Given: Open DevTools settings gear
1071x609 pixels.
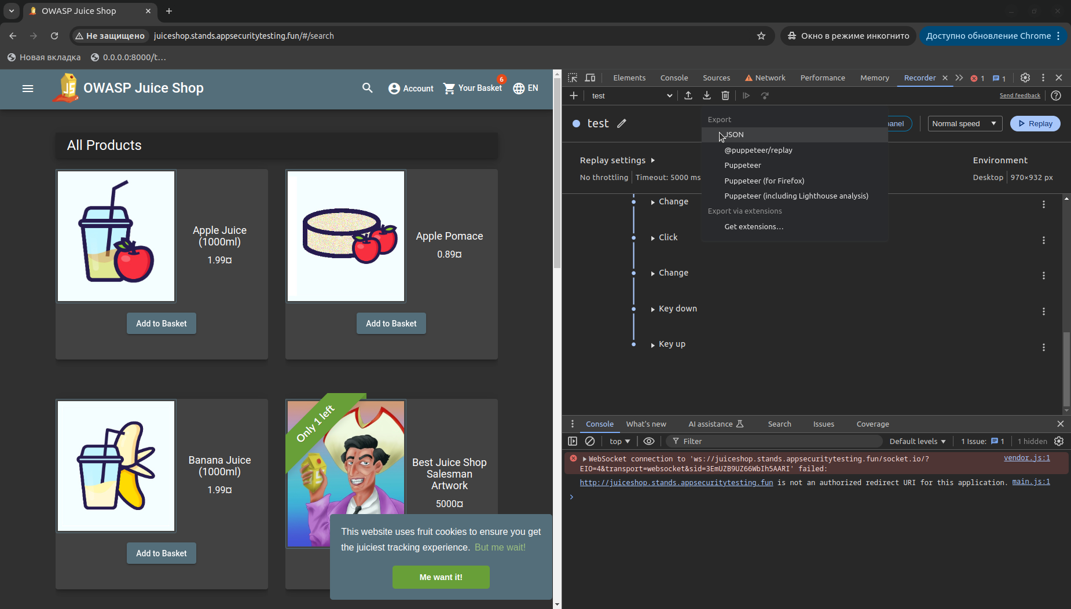Looking at the screenshot, I should pyautogui.click(x=1025, y=78).
